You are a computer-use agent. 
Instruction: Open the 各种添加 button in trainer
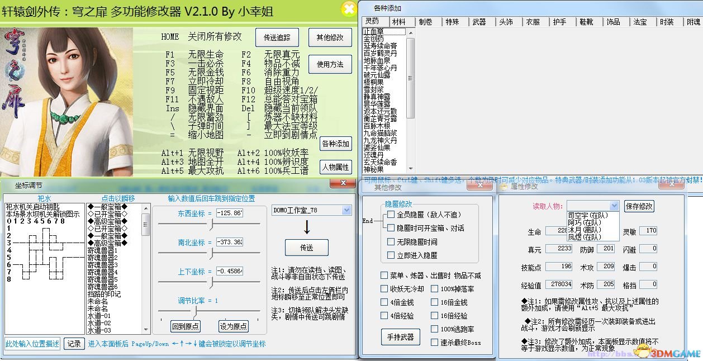coord(335,144)
